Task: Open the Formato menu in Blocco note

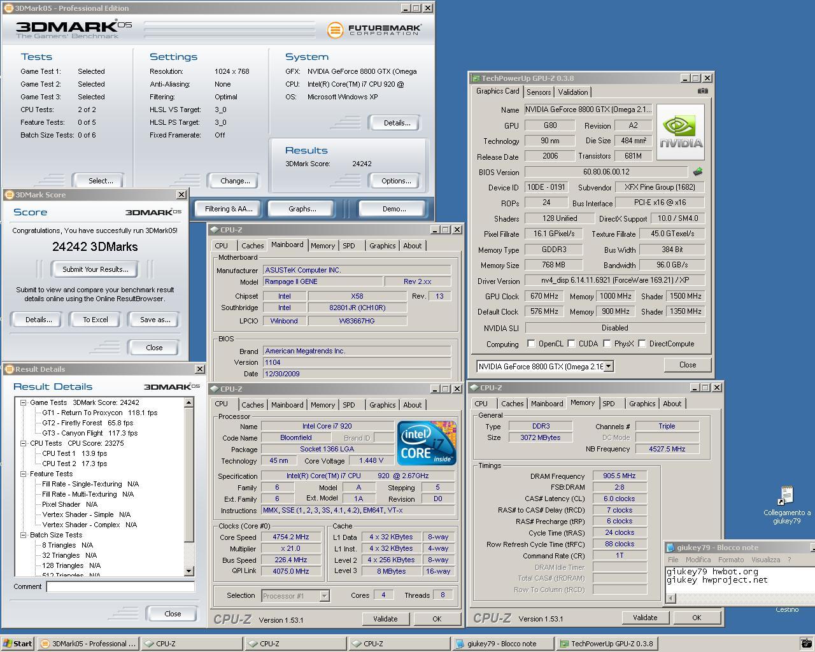Action: click(x=731, y=560)
